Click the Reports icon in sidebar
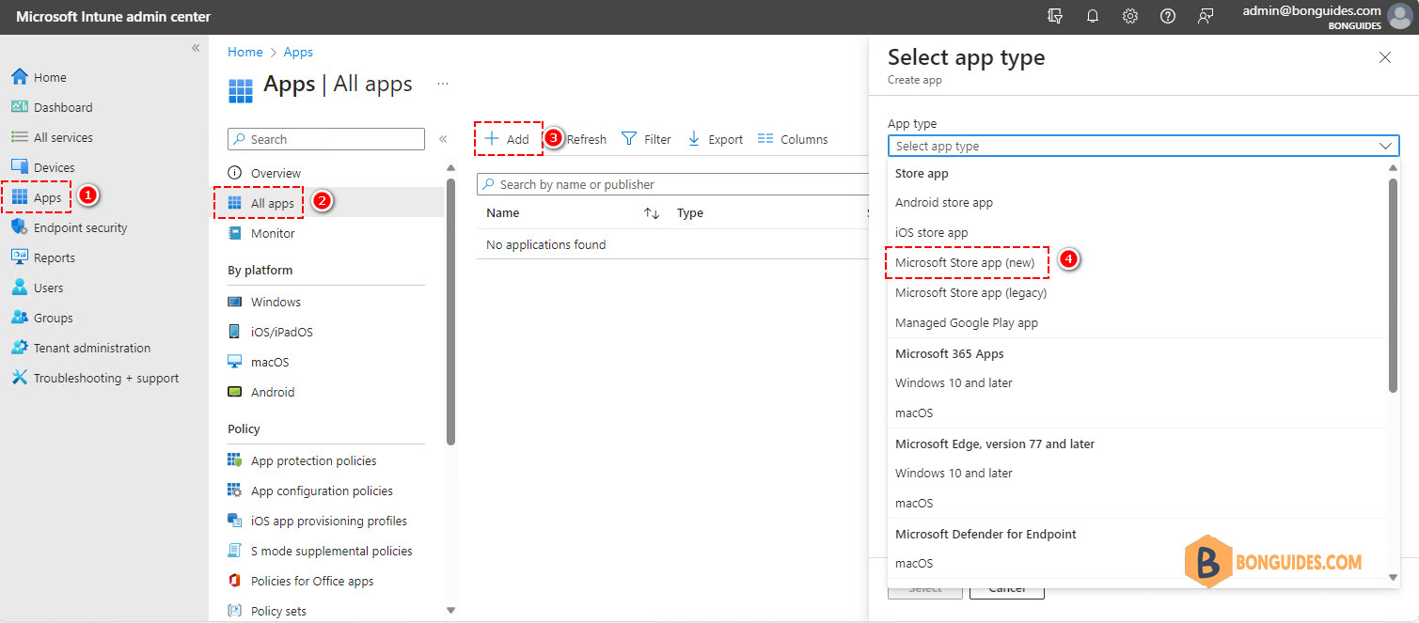 [19, 257]
